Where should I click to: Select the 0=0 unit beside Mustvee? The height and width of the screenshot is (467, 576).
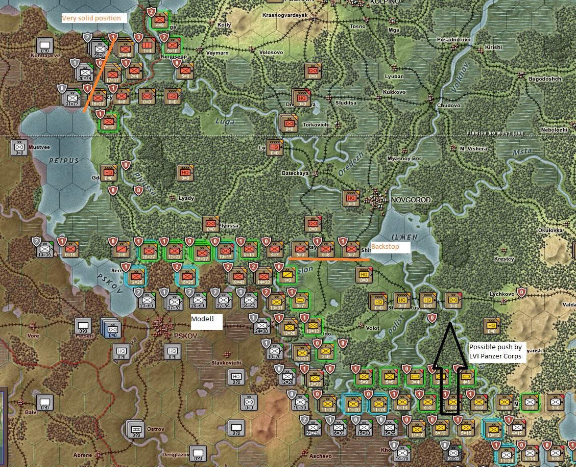tap(19, 147)
